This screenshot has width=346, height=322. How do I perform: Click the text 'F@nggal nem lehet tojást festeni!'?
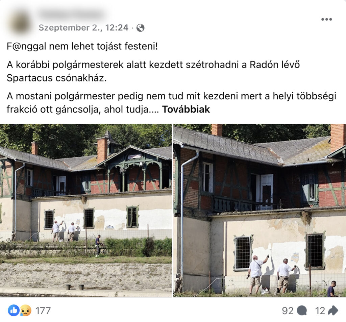pos(82,46)
